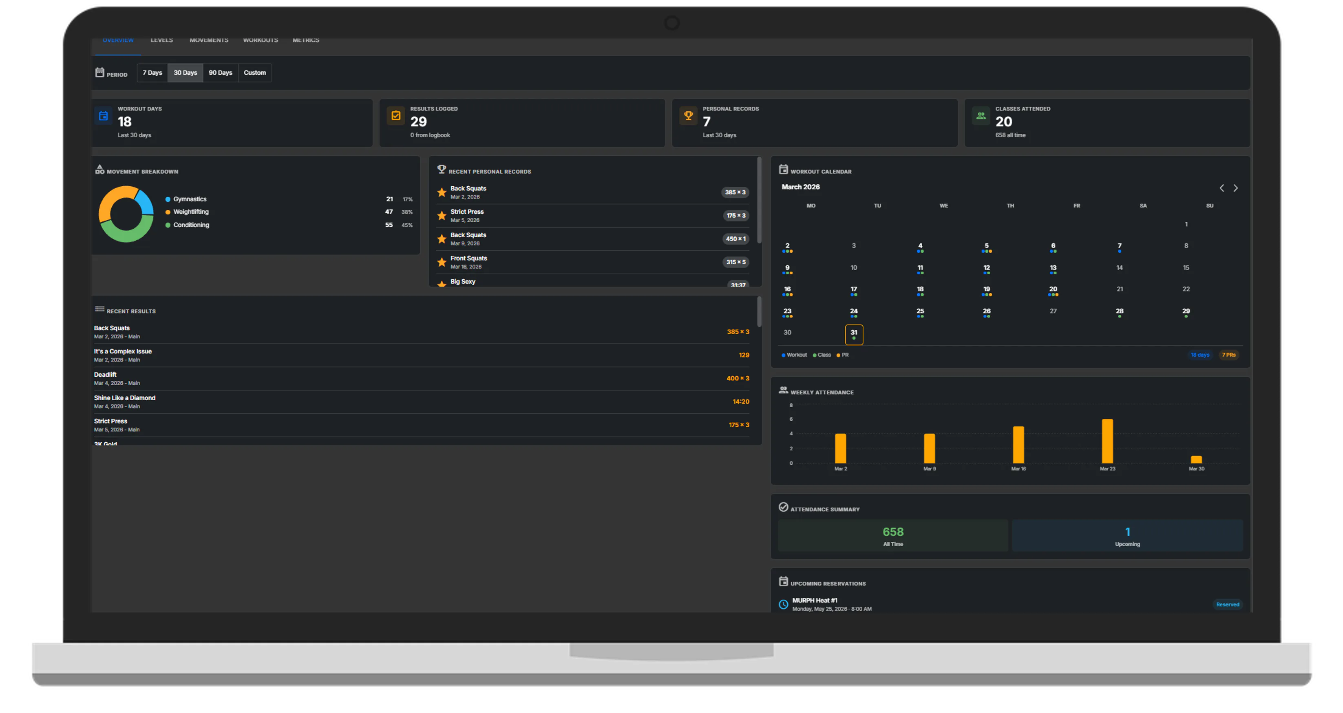Screen dimensions: 1343x713
Task: Switch to the Levels tab
Action: pos(161,40)
